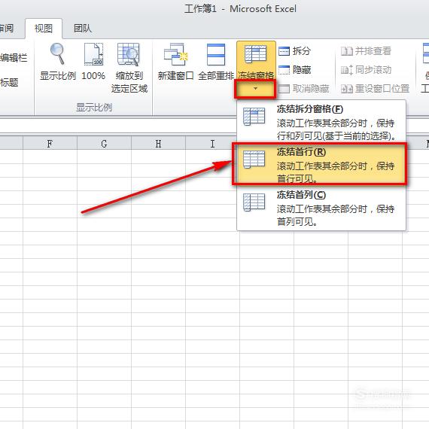Click the Freeze Panes (冻结窗格) icon
The width and height of the screenshot is (429, 429).
click(x=256, y=60)
